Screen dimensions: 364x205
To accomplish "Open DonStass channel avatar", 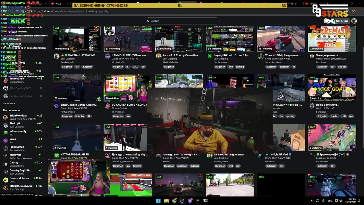I will click(x=312, y=56).
